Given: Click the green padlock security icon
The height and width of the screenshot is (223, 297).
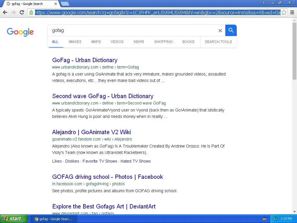Looking at the screenshot, I should (31, 12).
